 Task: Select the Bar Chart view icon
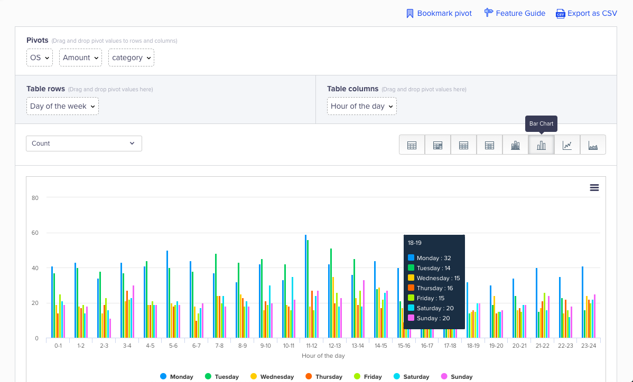tap(542, 145)
